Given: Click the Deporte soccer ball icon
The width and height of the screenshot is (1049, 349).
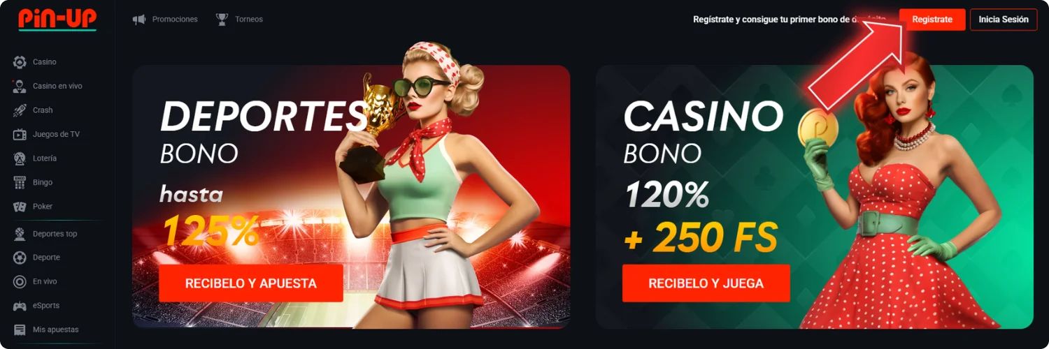Looking at the screenshot, I should (20, 258).
